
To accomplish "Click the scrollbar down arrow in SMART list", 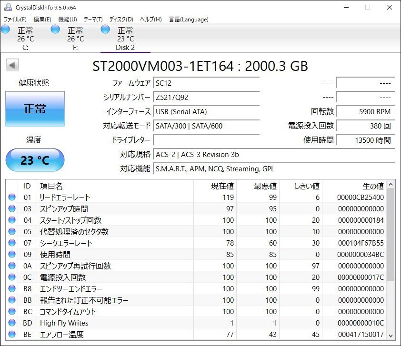I will (391, 335).
